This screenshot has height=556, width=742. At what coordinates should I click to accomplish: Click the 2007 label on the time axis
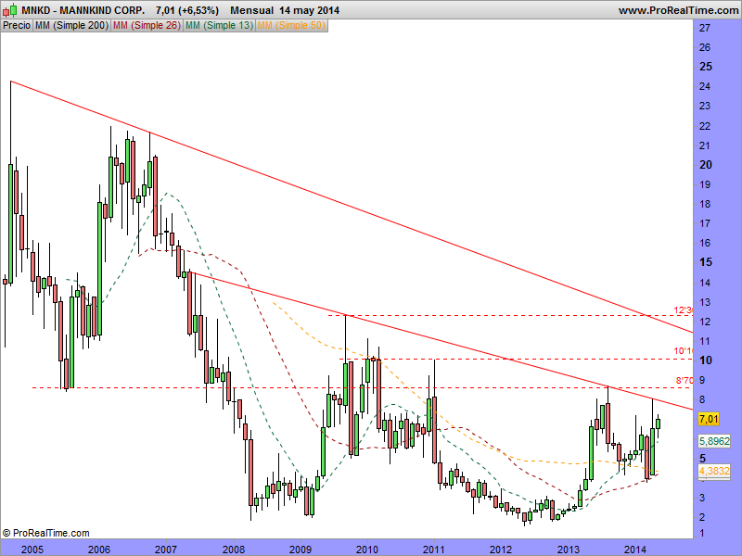click(166, 549)
